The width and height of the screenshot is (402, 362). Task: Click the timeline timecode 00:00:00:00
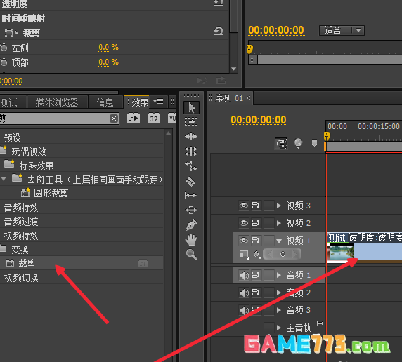pyautogui.click(x=259, y=120)
